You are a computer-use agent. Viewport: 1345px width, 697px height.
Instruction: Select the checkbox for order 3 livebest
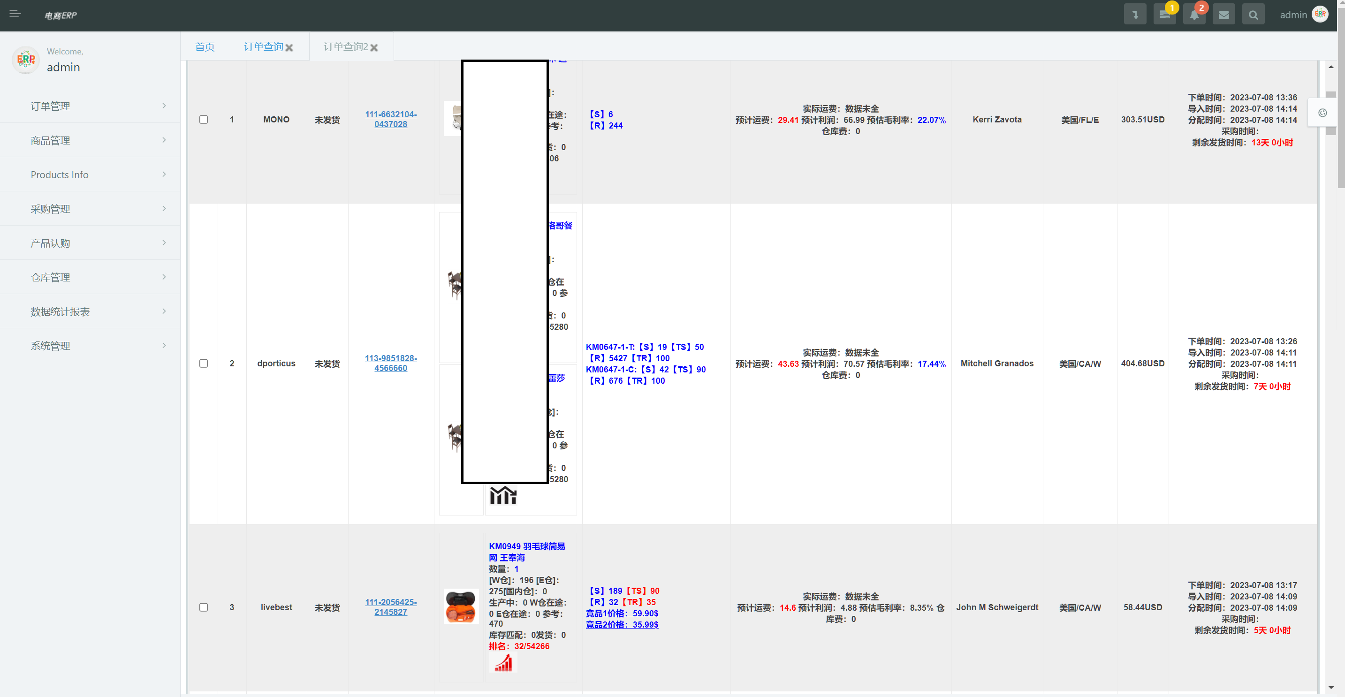coord(204,607)
